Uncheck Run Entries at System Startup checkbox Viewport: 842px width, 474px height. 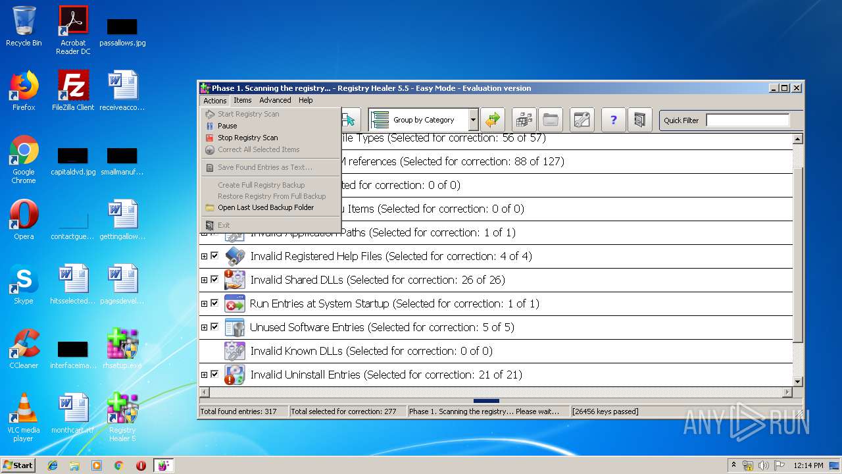coord(214,303)
